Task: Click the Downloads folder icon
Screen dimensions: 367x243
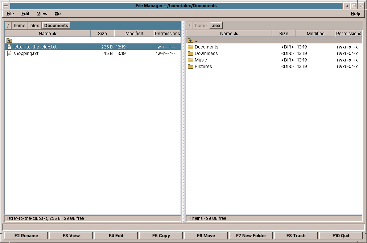Action: (190, 54)
